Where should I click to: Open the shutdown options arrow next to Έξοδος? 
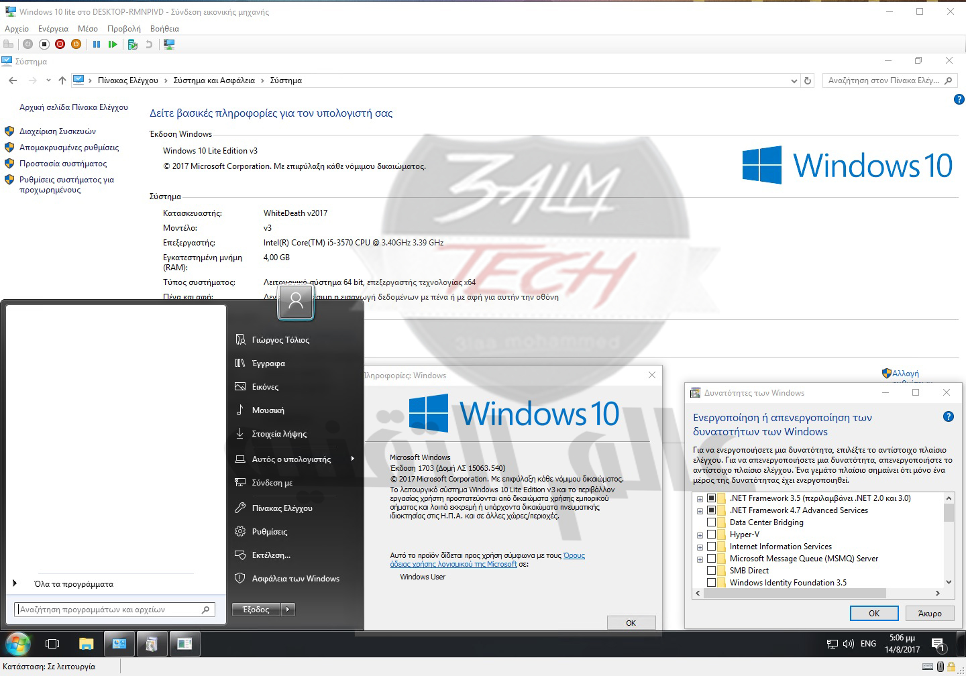pyautogui.click(x=288, y=610)
